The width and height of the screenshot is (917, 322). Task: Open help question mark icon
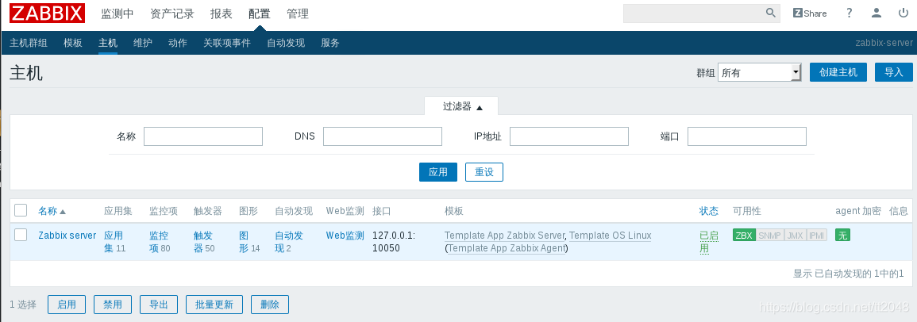(x=850, y=13)
